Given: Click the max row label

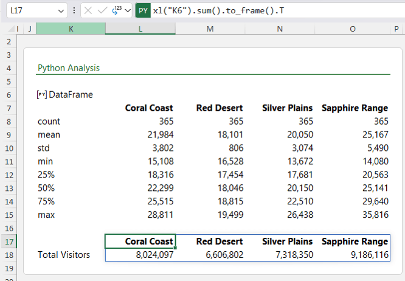Looking at the screenshot, I should tap(46, 215).
